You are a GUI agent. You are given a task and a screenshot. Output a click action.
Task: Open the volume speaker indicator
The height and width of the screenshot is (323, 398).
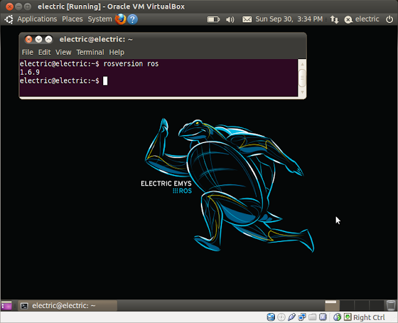click(x=230, y=19)
